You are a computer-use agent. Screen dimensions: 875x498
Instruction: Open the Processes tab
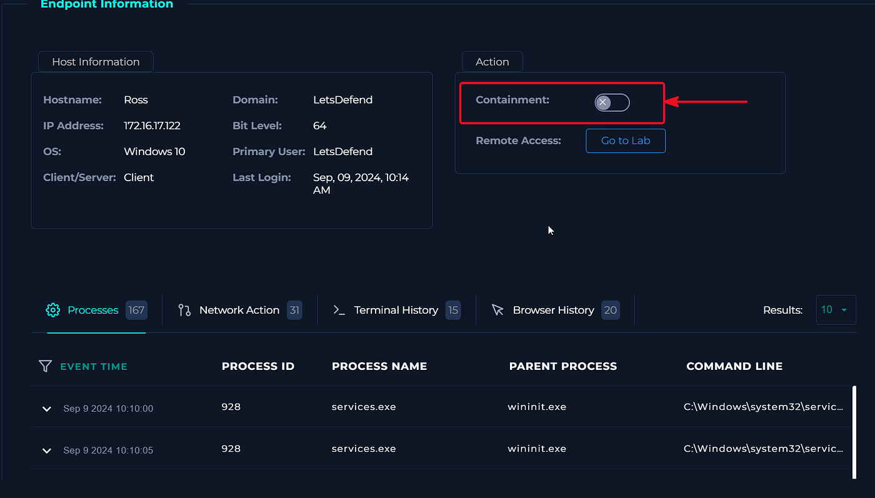click(x=96, y=310)
